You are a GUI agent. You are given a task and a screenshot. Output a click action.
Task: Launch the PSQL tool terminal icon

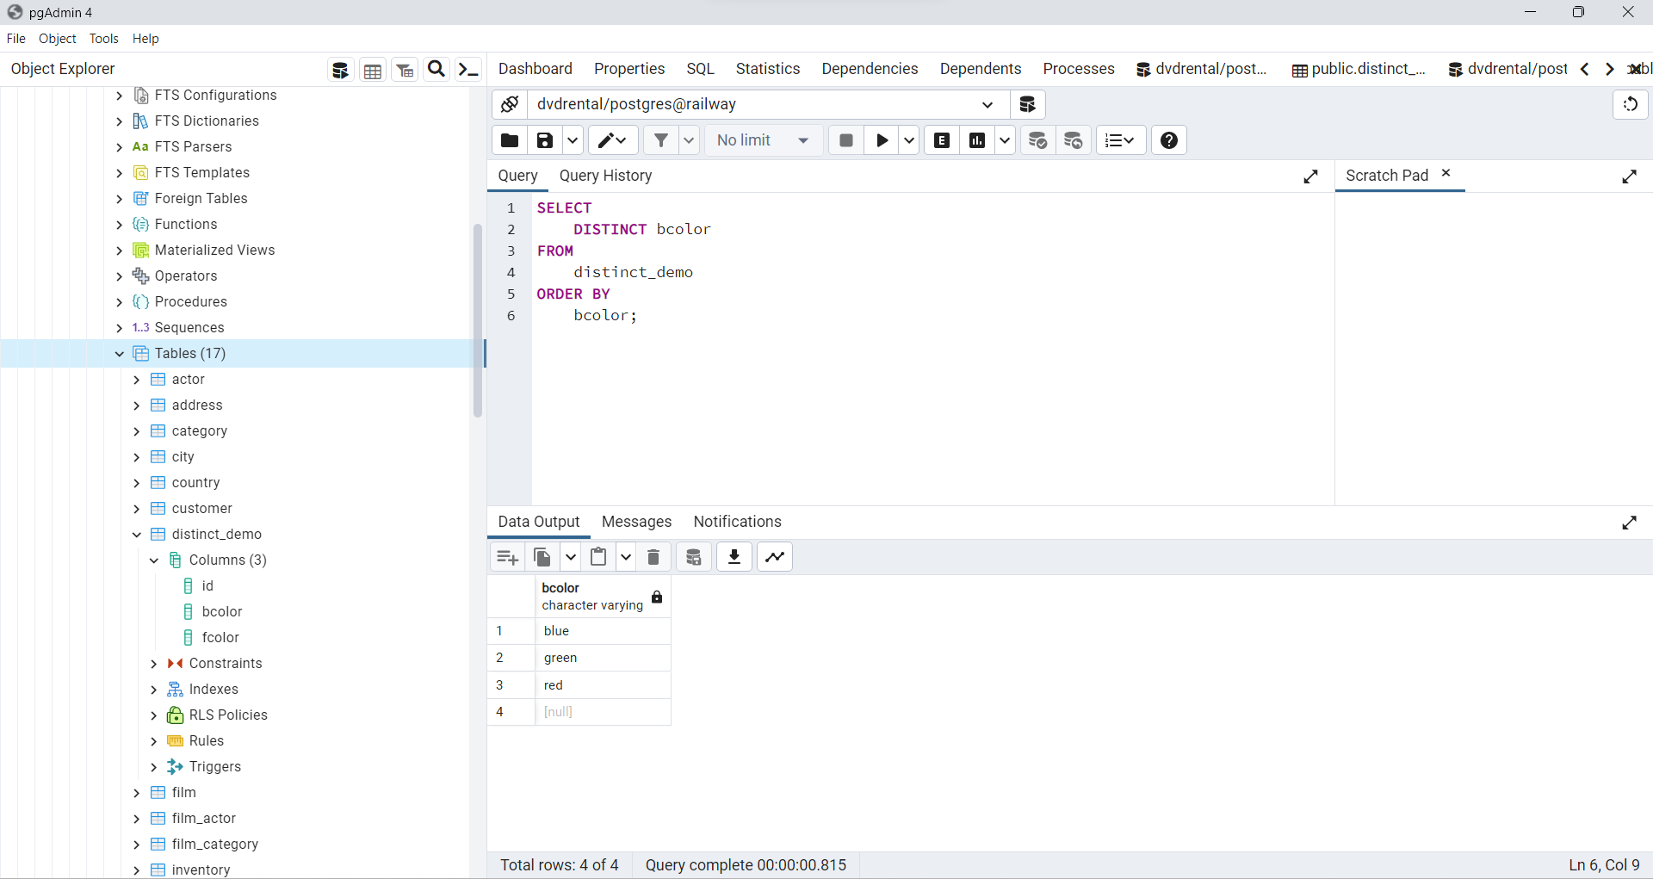tap(468, 70)
